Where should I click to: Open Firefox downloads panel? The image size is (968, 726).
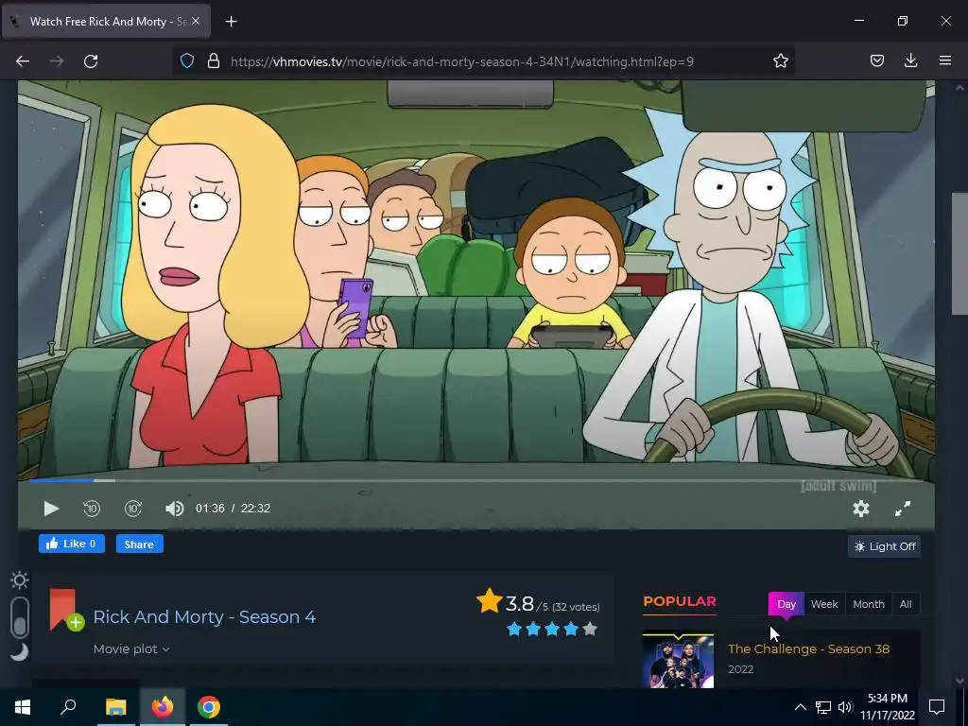[910, 61]
